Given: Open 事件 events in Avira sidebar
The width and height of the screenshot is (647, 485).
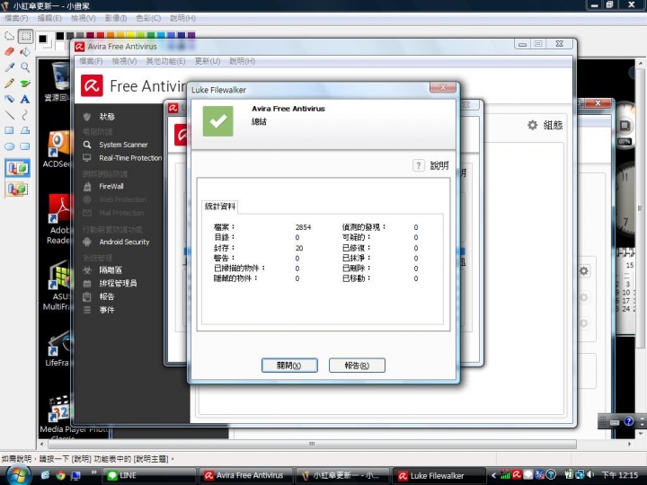Looking at the screenshot, I should point(106,310).
